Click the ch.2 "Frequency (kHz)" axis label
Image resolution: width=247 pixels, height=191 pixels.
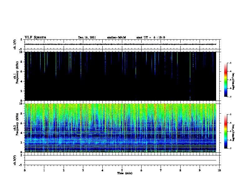pyautogui.click(x=17, y=124)
